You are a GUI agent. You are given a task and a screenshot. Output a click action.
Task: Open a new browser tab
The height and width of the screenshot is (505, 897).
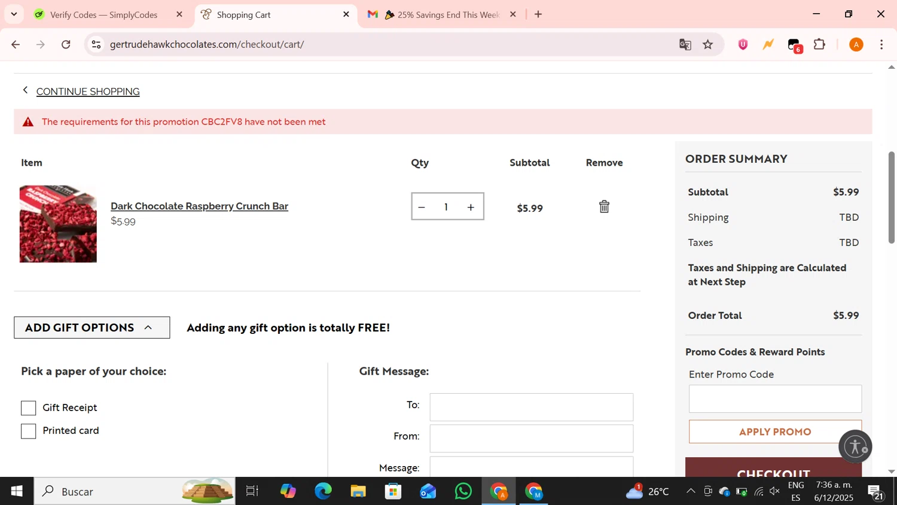[538, 14]
